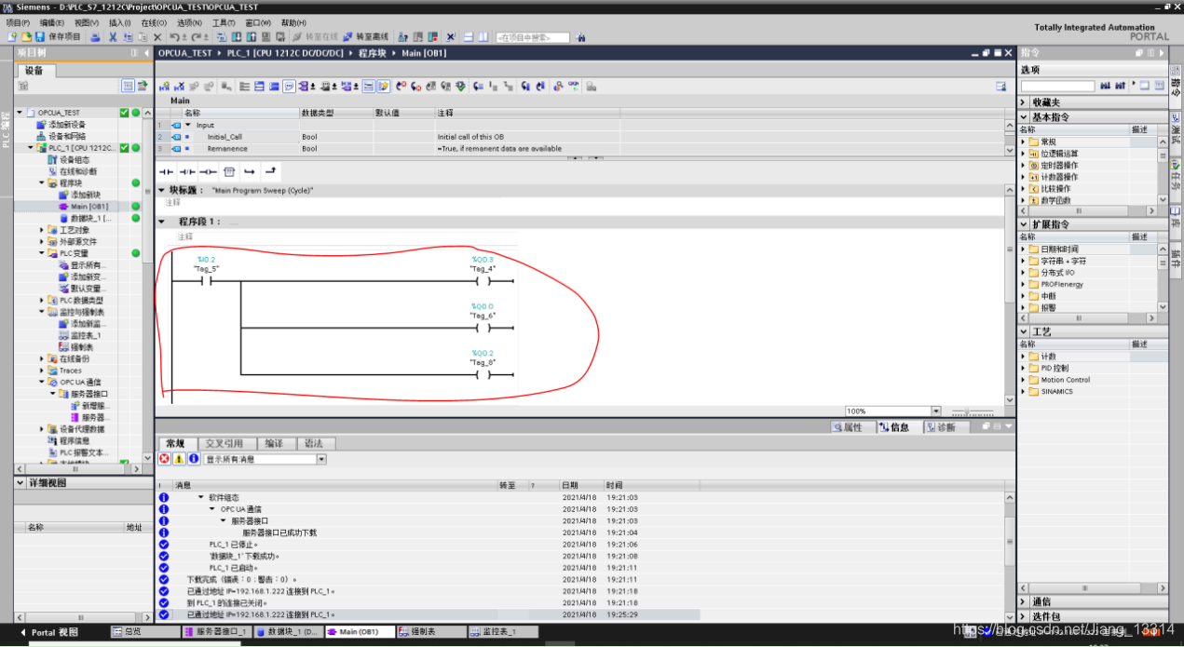The width and height of the screenshot is (1184, 647).
Task: Click the information filter icon in info panel
Action: [194, 459]
